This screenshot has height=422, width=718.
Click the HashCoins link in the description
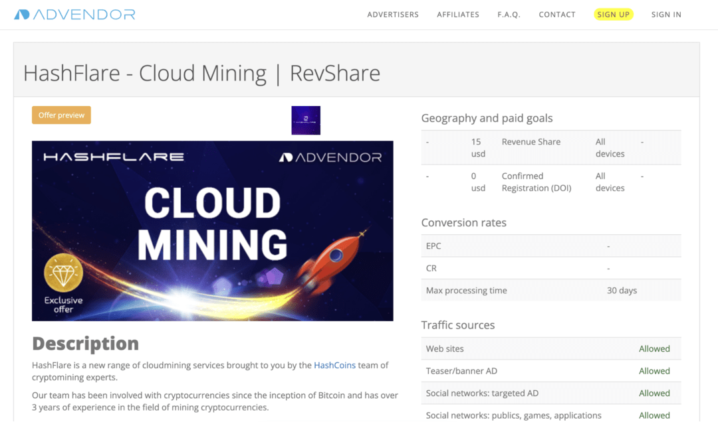point(334,365)
